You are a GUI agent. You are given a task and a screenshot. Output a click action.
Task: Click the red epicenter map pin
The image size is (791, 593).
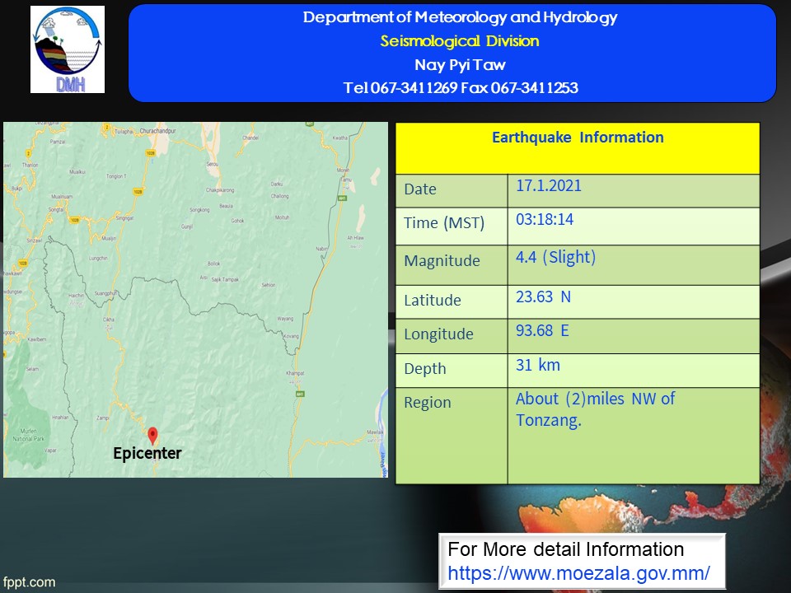(152, 436)
